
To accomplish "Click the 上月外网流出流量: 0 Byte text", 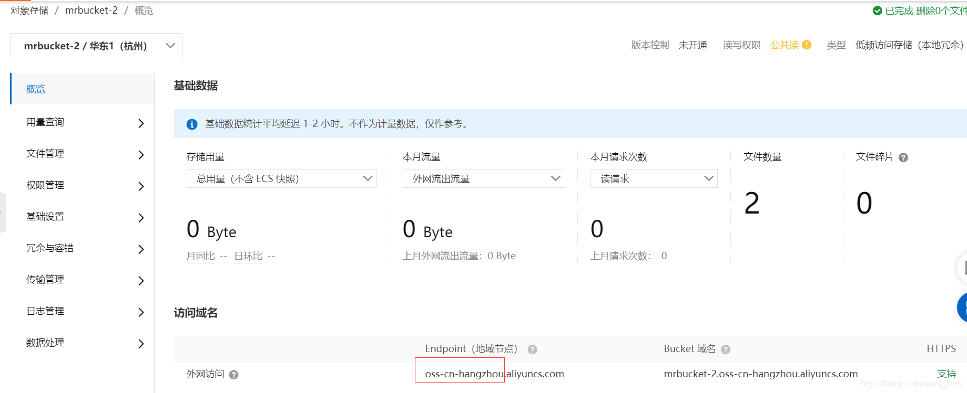I will pos(459,256).
